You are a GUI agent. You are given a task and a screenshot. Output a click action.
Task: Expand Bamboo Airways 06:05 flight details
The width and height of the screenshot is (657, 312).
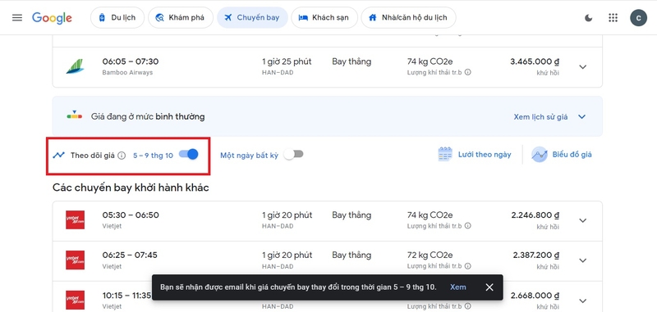[x=583, y=67]
